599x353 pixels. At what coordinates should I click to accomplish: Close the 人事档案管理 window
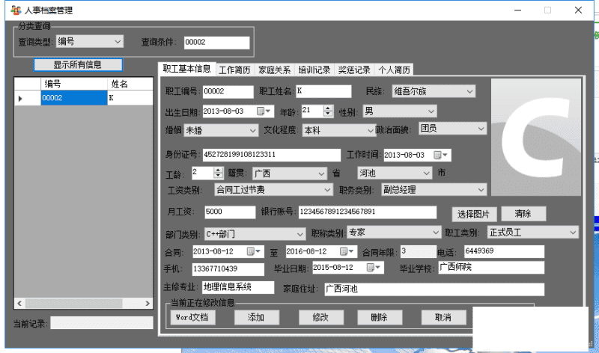point(578,10)
